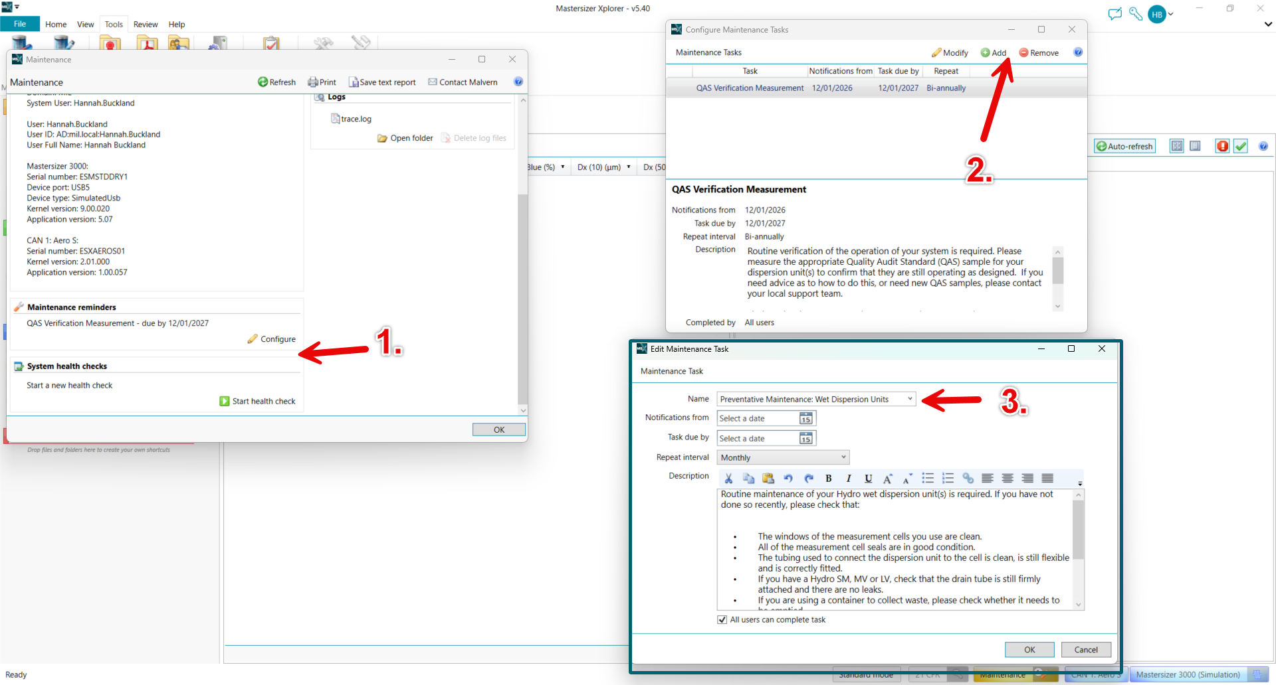Screen dimensions: 1276x685
Task: Toggle the green checkmark filter button
Action: pyautogui.click(x=1241, y=146)
